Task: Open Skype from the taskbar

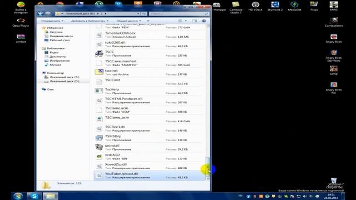Action: [x=34, y=196]
